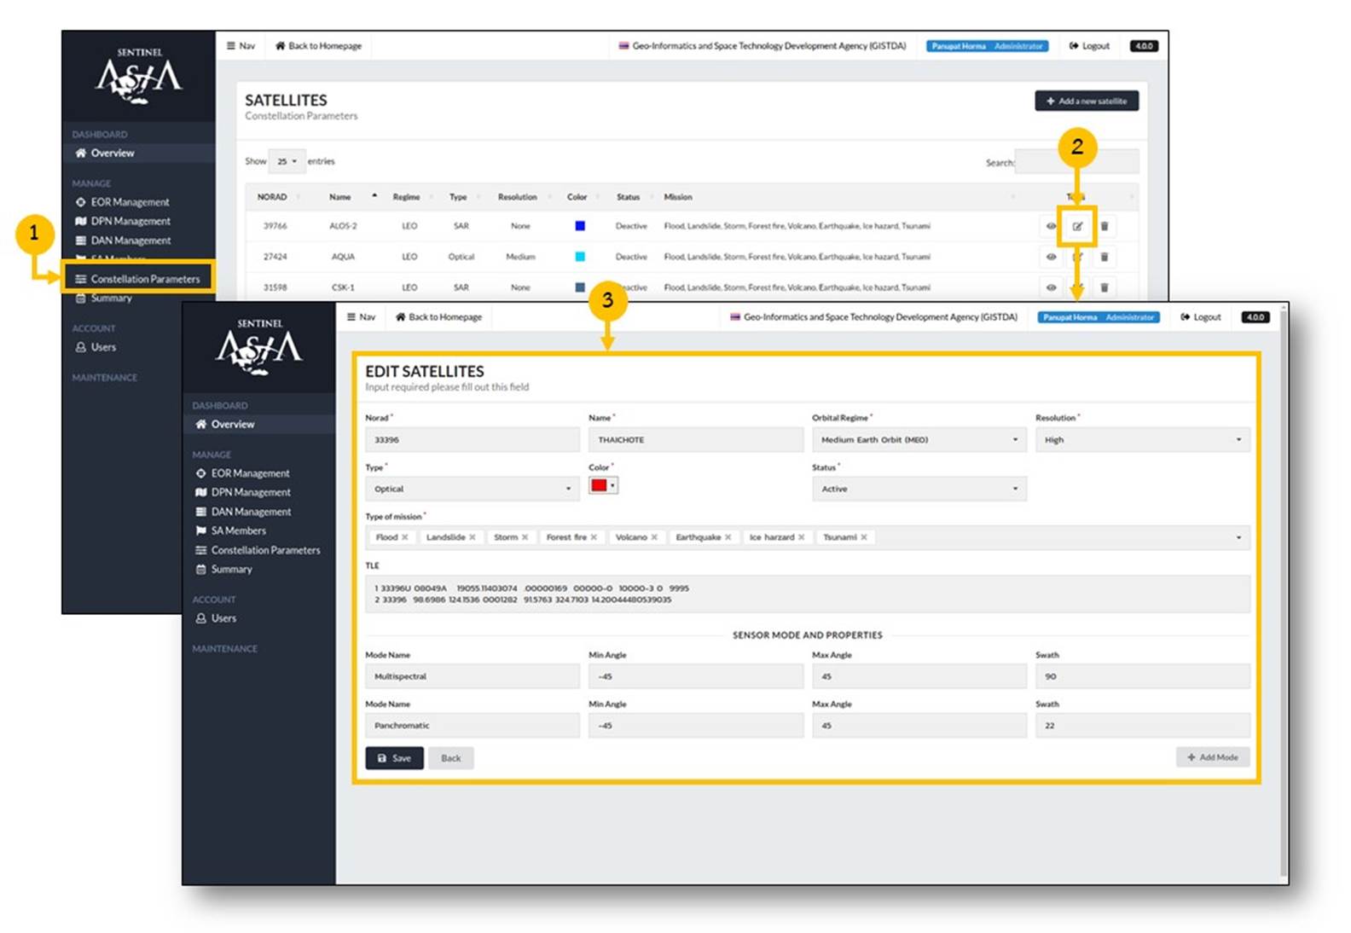This screenshot has width=1351, height=933.
Task: Toggle view eye icon for AQUA row
Action: click(x=1051, y=257)
